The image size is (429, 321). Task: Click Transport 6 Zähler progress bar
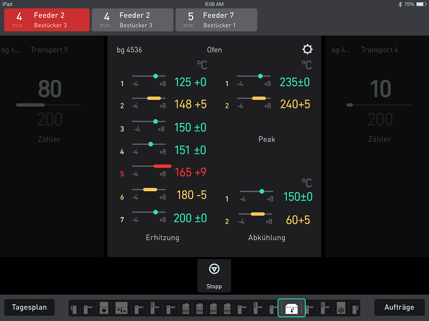[379, 105]
